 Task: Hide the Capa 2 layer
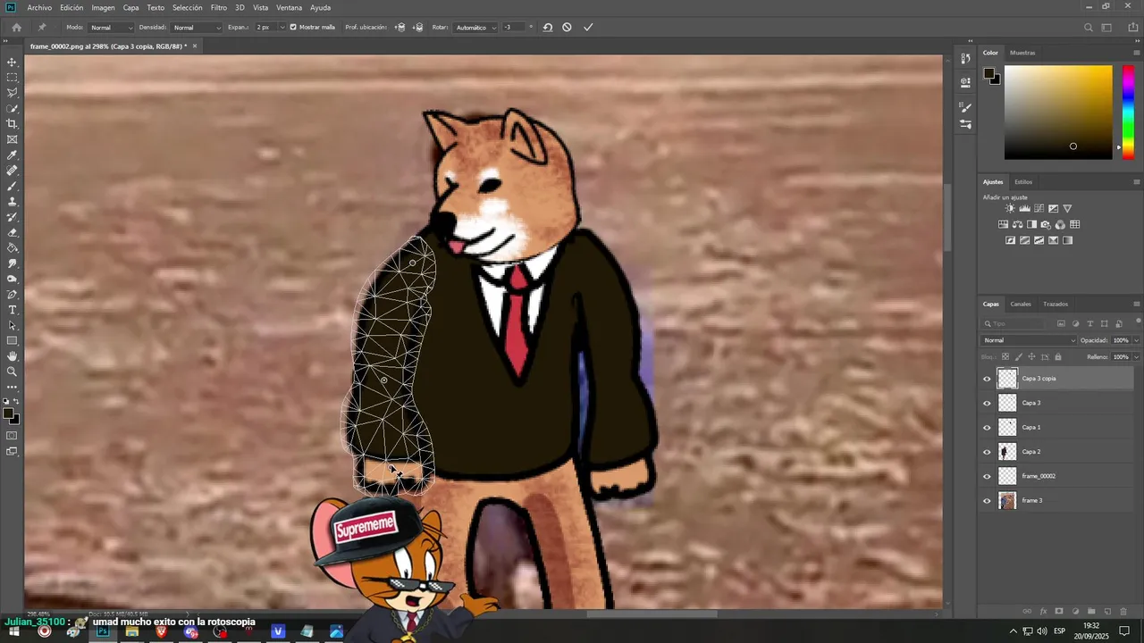click(x=987, y=452)
